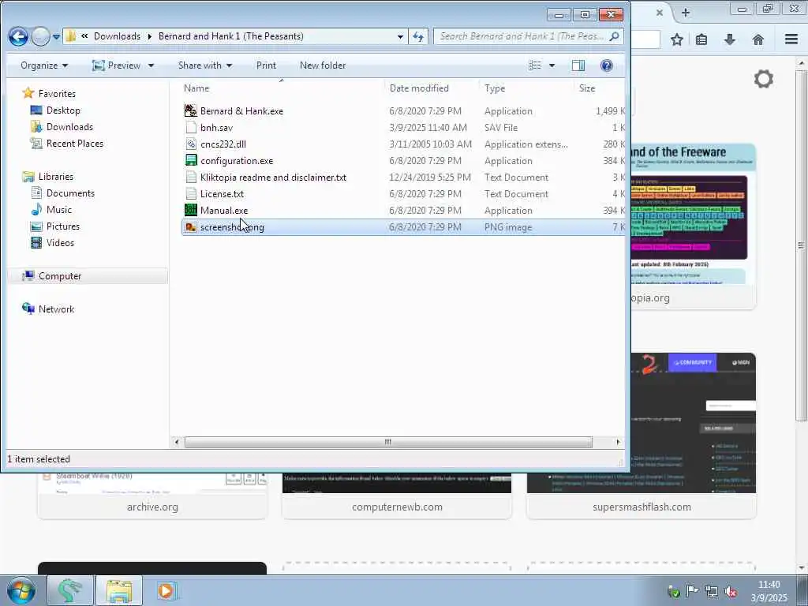Open recent locations dropdown beside forward arrow
The width and height of the screenshot is (808, 606).
(x=56, y=37)
